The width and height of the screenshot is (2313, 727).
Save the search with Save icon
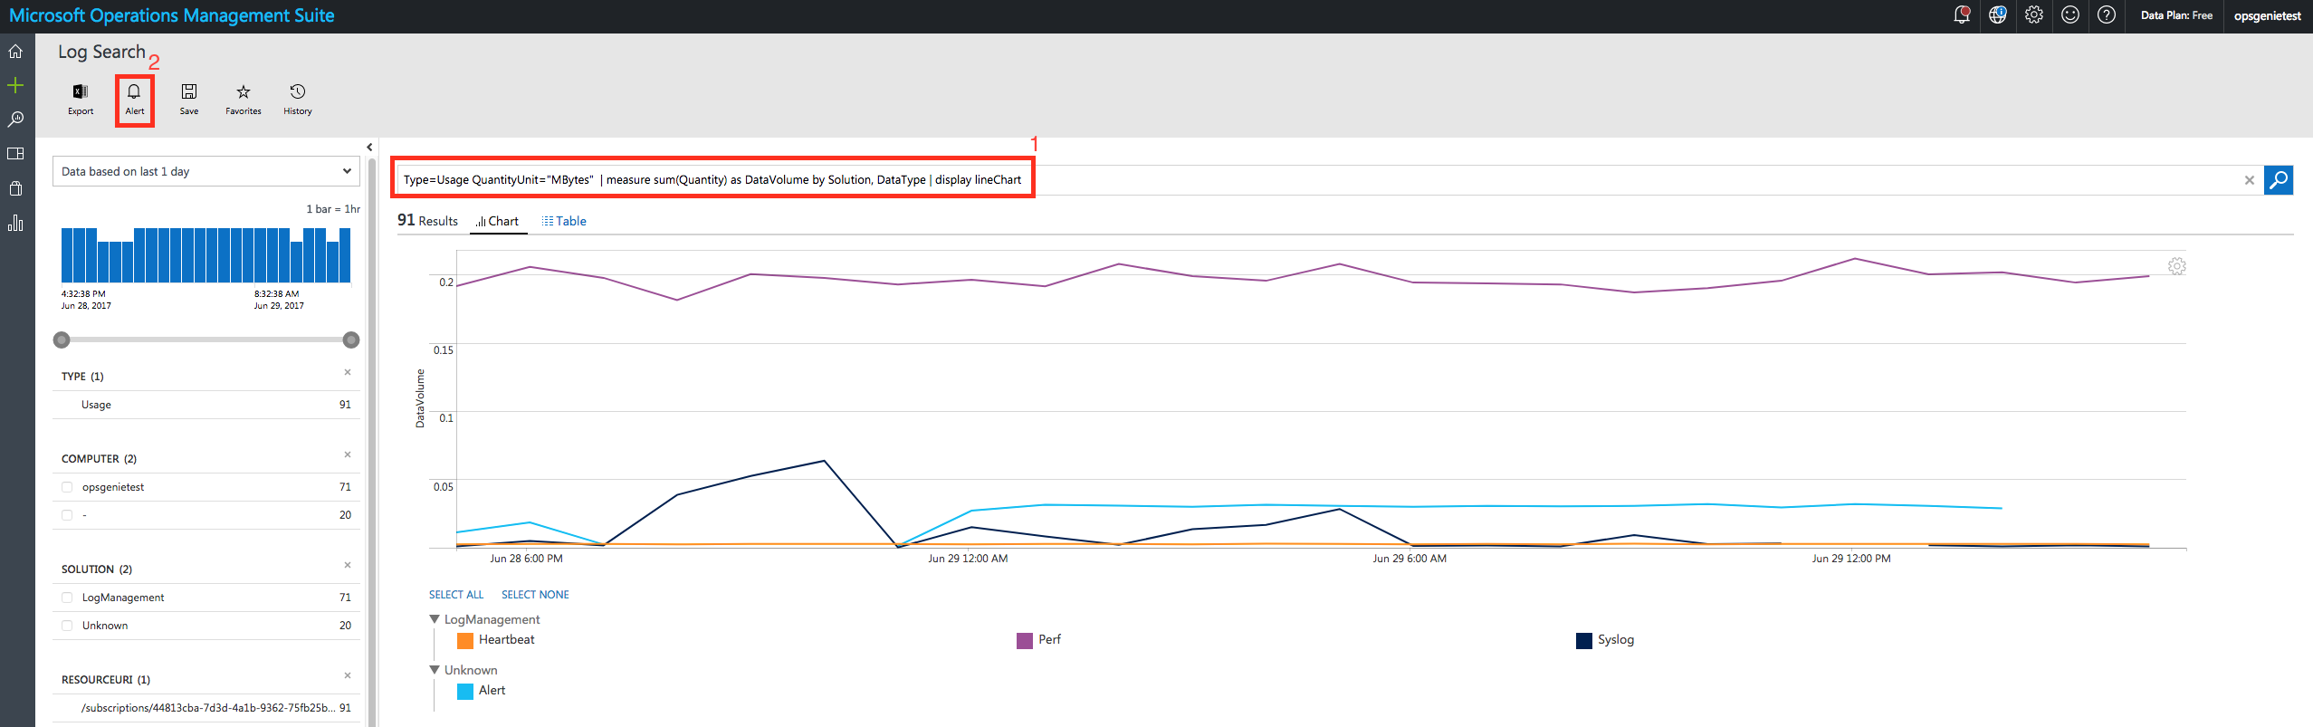click(x=189, y=99)
